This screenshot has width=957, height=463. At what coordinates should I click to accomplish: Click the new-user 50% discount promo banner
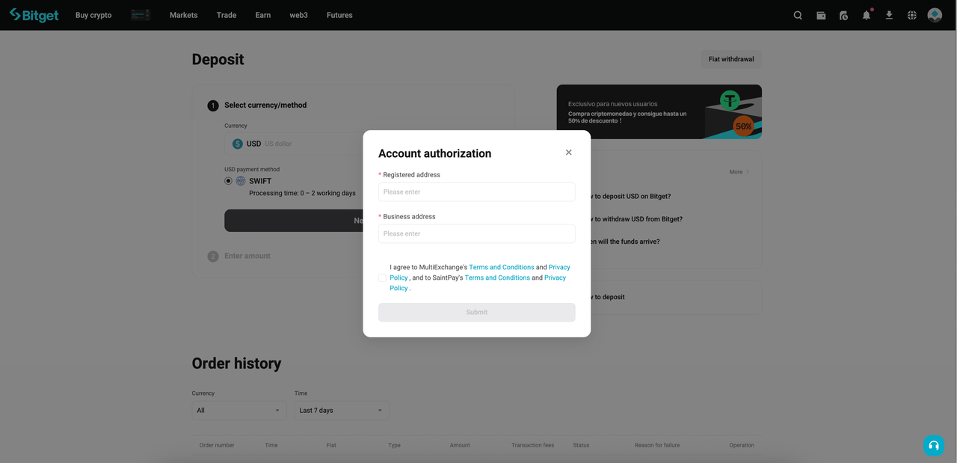click(658, 111)
